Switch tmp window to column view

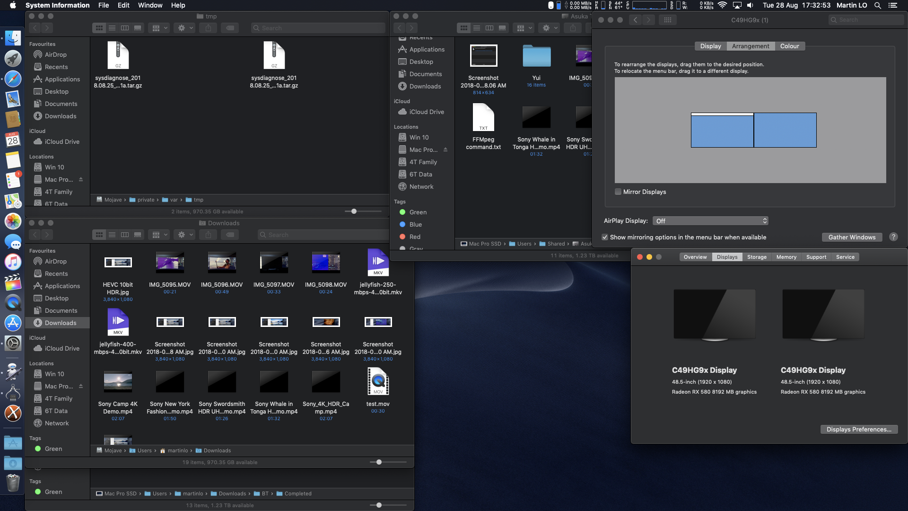pyautogui.click(x=125, y=28)
